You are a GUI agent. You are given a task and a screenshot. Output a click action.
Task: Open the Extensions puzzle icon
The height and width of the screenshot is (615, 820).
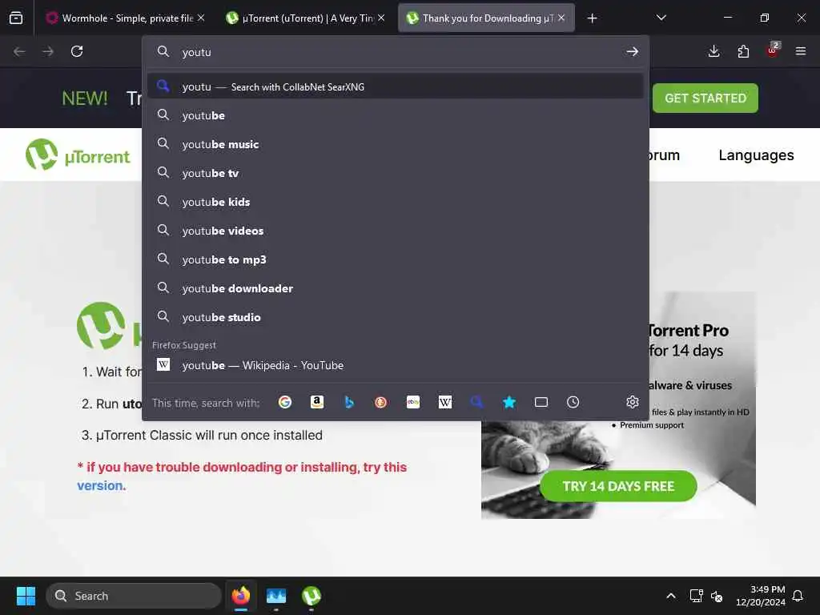[x=743, y=51]
